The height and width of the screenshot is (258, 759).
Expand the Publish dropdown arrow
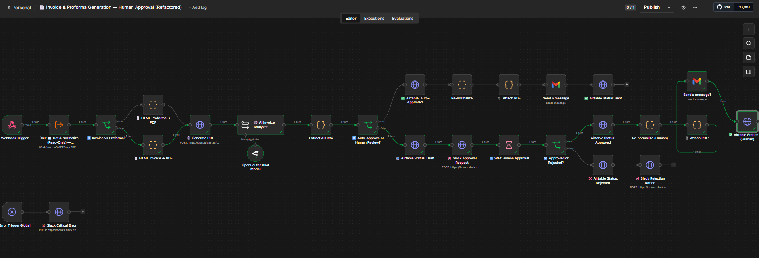click(669, 7)
